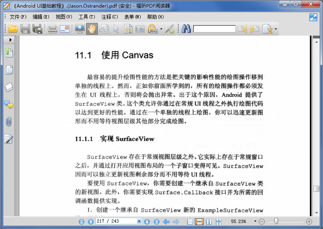Open the Layers panel icon
Screen dimensions: 323x229
point(9,87)
